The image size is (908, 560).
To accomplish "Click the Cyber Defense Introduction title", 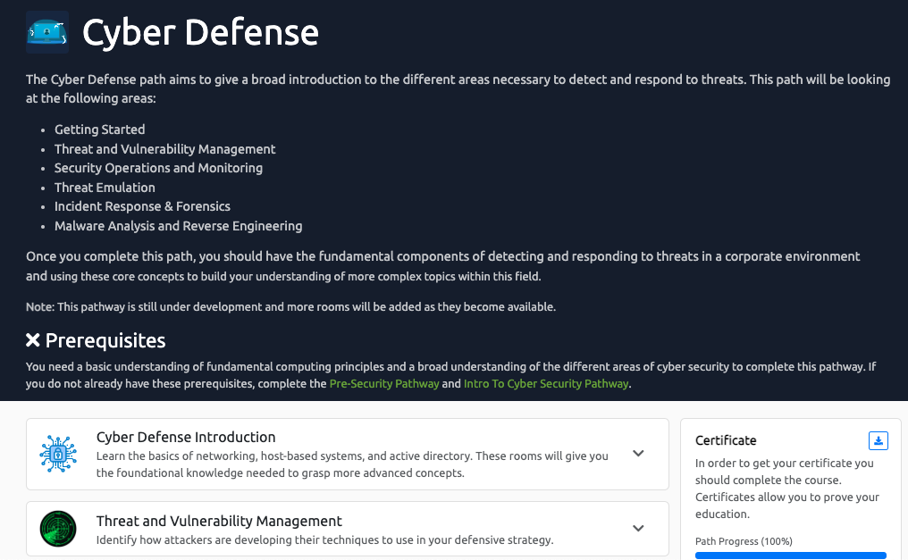I will pos(186,438).
